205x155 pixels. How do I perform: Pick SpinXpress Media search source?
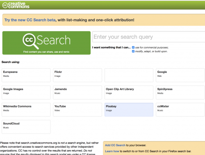pos(180,93)
